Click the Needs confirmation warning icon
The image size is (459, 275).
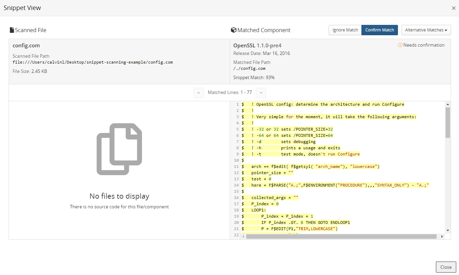[x=400, y=45]
